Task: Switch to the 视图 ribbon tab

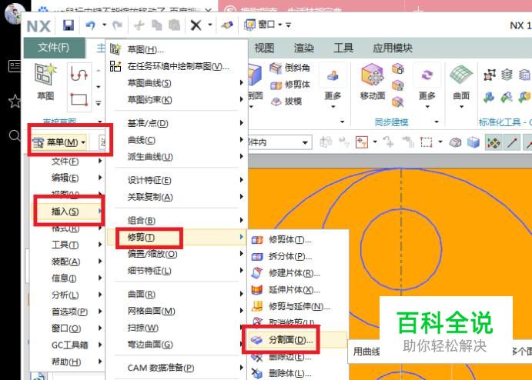Action: (264, 48)
